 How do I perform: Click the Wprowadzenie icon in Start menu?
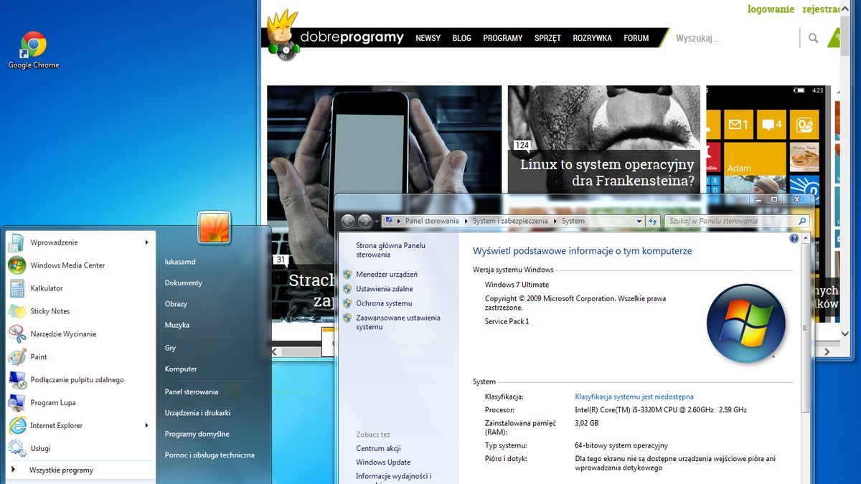pyautogui.click(x=17, y=242)
